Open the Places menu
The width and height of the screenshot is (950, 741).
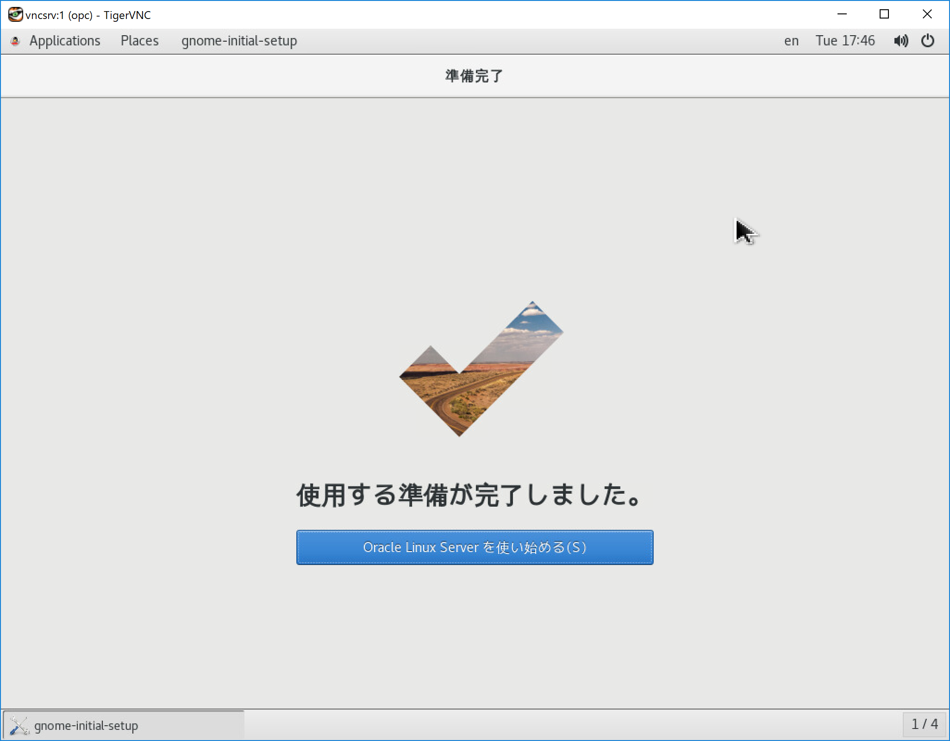coord(139,41)
